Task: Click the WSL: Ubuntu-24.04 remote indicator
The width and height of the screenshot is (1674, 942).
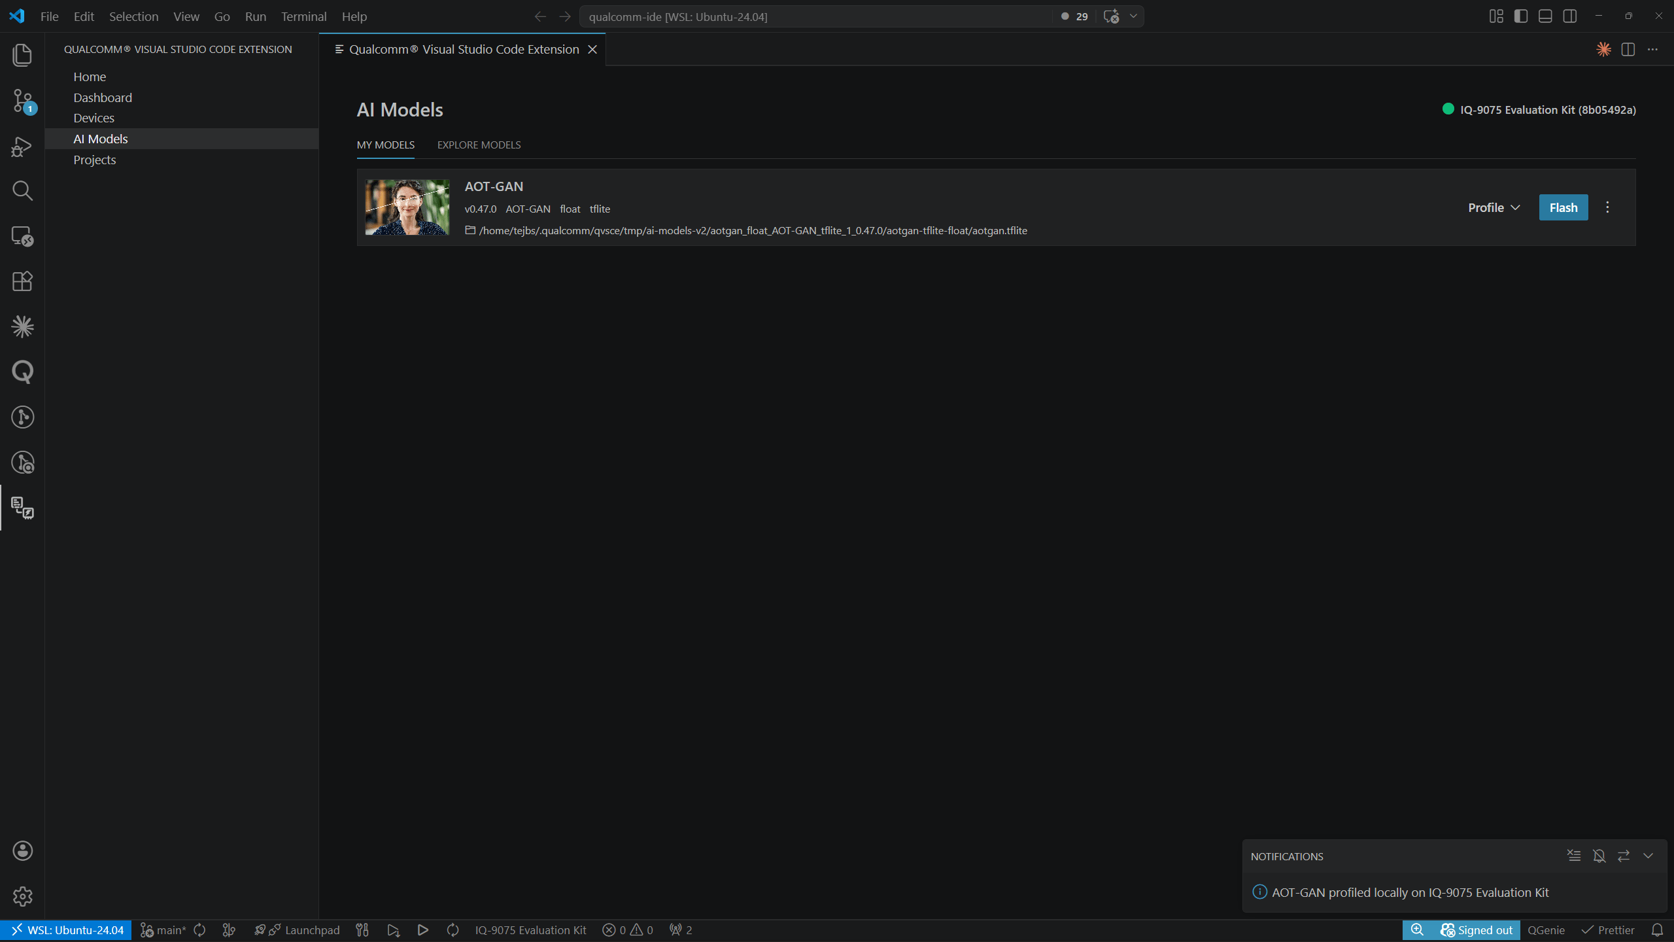Action: click(66, 930)
